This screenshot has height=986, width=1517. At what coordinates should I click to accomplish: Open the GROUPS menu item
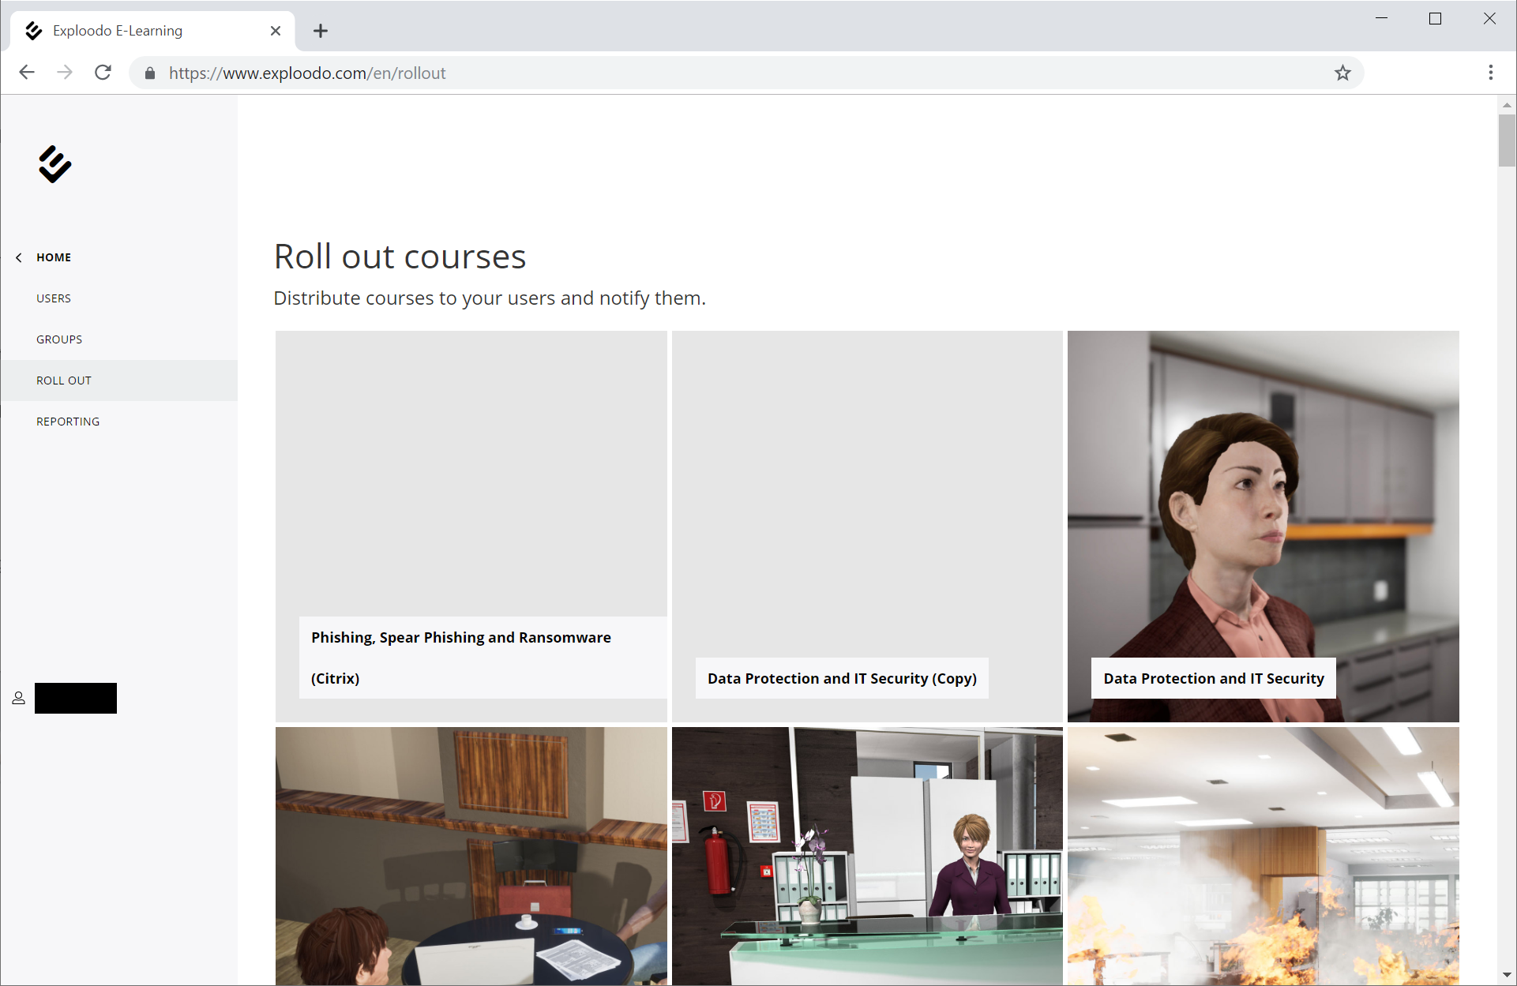click(x=59, y=339)
